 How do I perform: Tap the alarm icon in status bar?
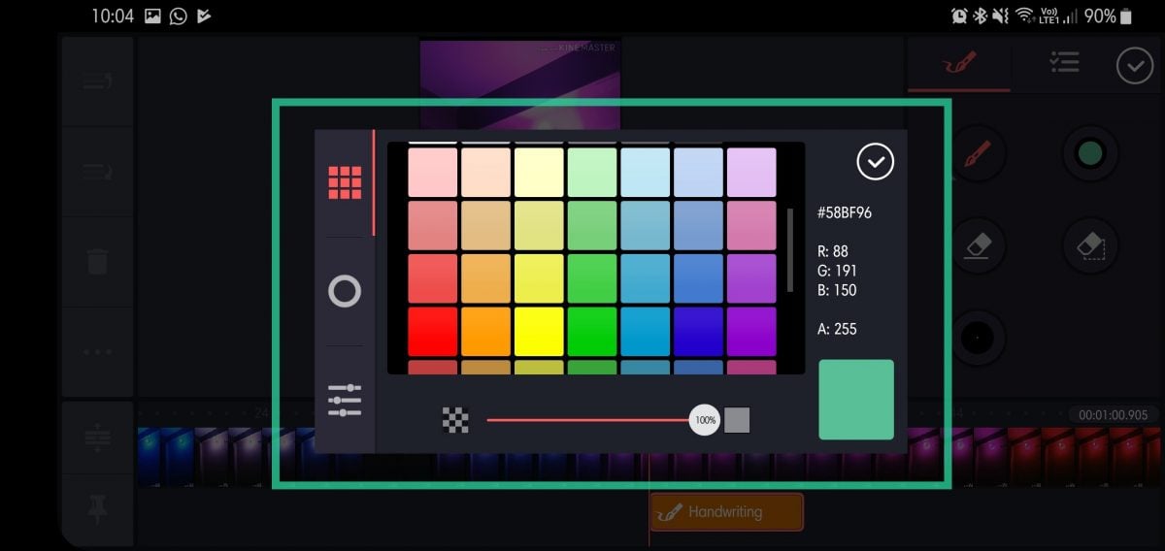(959, 16)
